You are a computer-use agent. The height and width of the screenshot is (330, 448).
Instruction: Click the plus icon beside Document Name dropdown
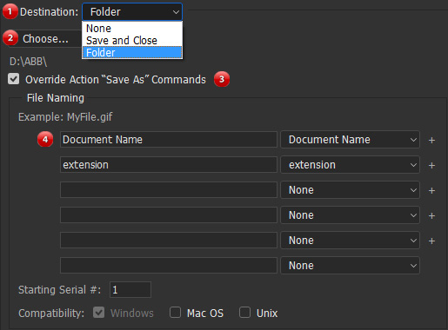click(x=431, y=140)
